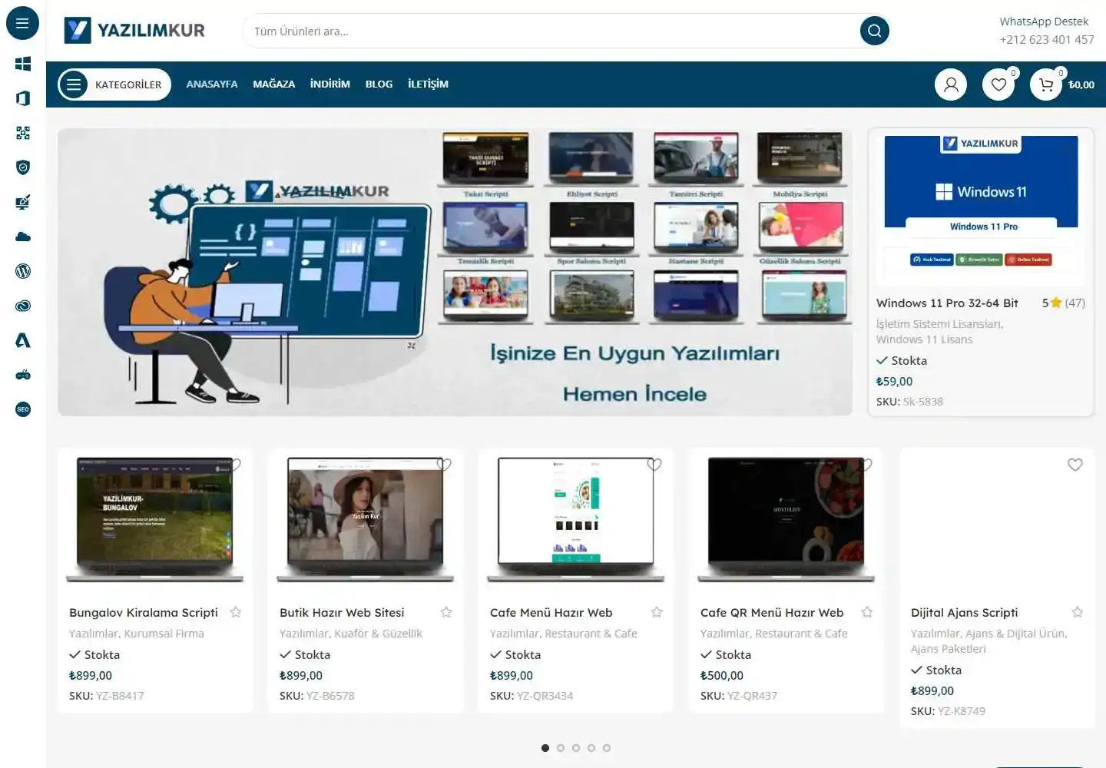Open the SEO sidebar icon
The image size is (1106, 768).
pos(23,409)
